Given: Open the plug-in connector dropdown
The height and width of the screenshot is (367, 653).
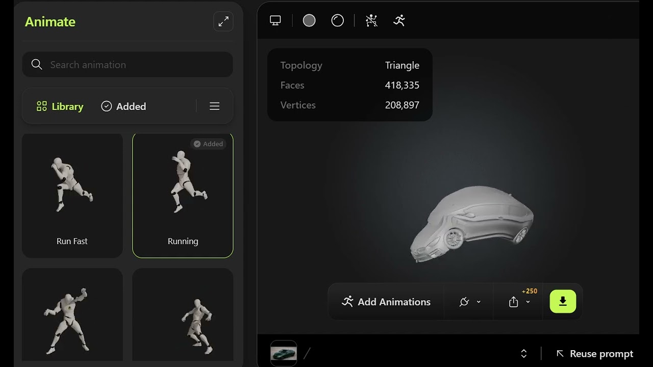Looking at the screenshot, I should pyautogui.click(x=470, y=302).
